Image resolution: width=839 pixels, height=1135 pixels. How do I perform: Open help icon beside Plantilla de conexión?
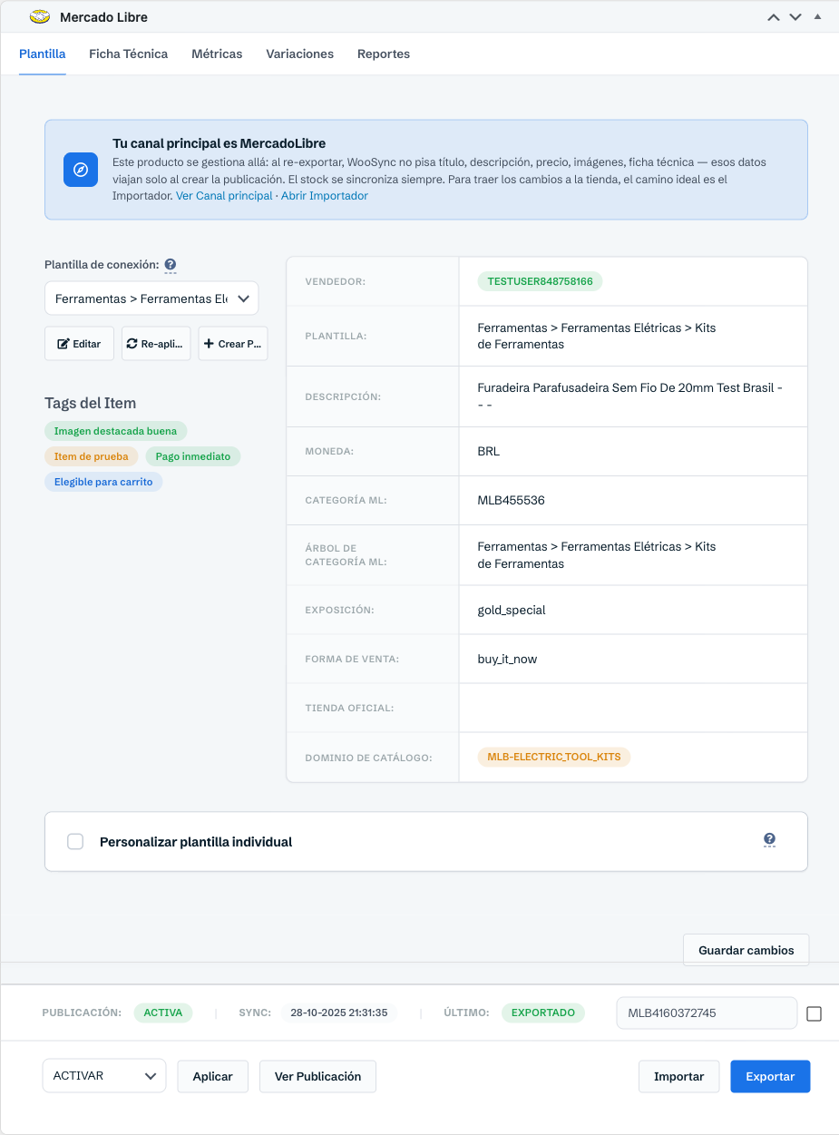pyautogui.click(x=171, y=265)
